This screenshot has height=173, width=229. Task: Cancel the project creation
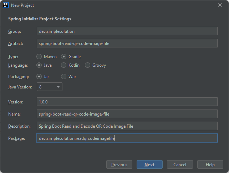coord(180,164)
